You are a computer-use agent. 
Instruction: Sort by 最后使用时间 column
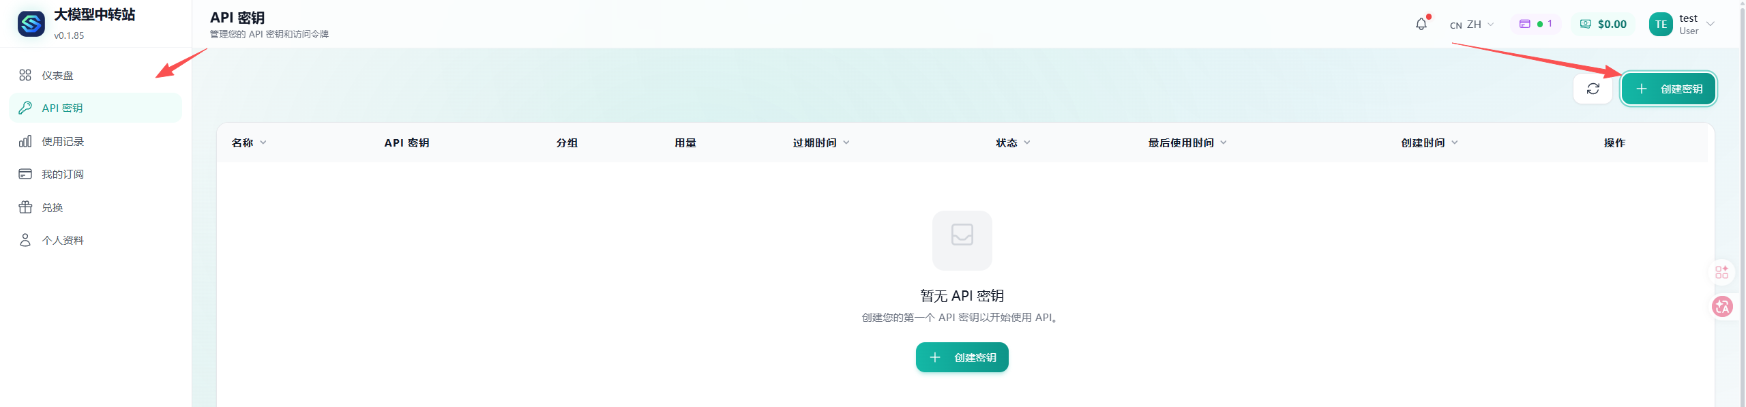point(1187,142)
